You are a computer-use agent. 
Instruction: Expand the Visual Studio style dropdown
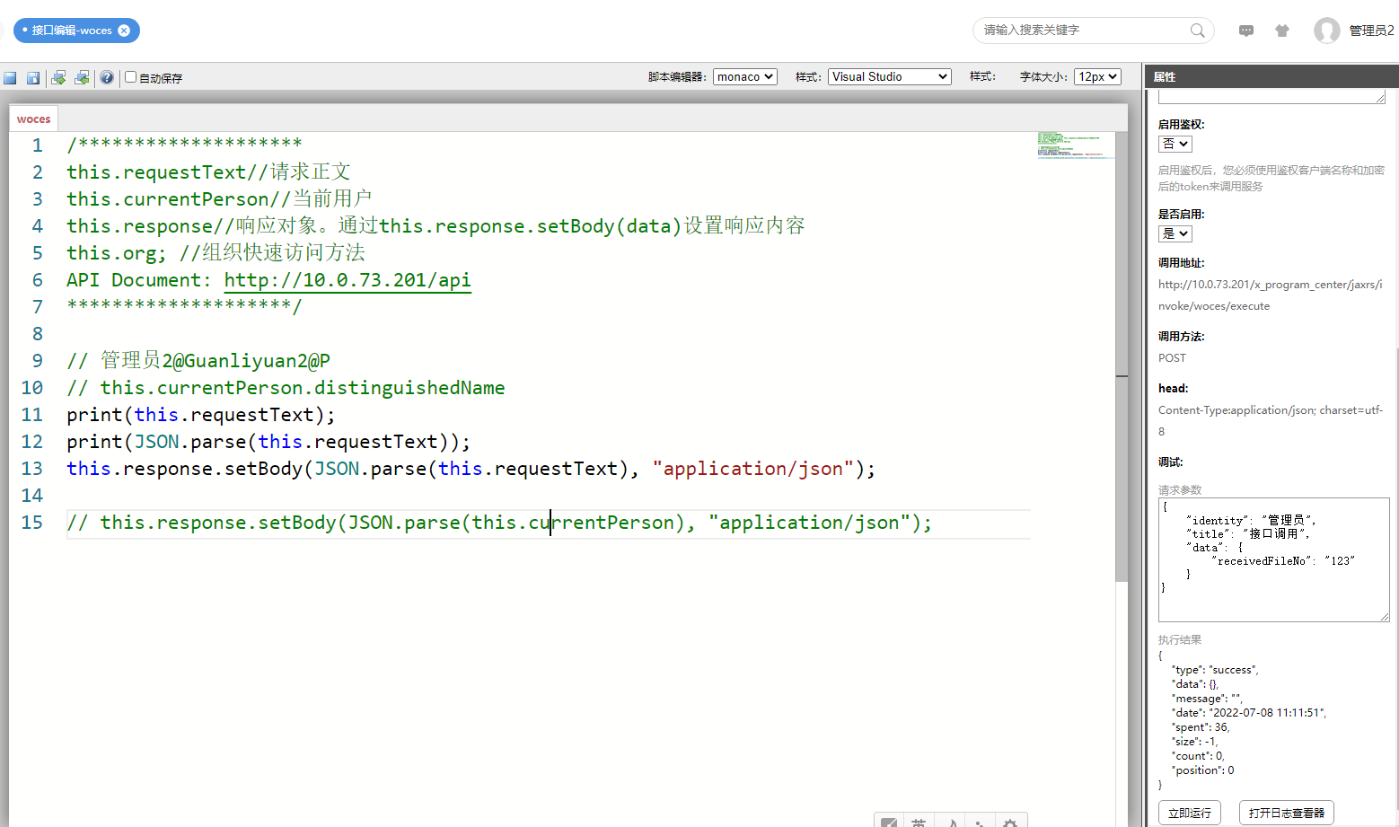coord(889,77)
